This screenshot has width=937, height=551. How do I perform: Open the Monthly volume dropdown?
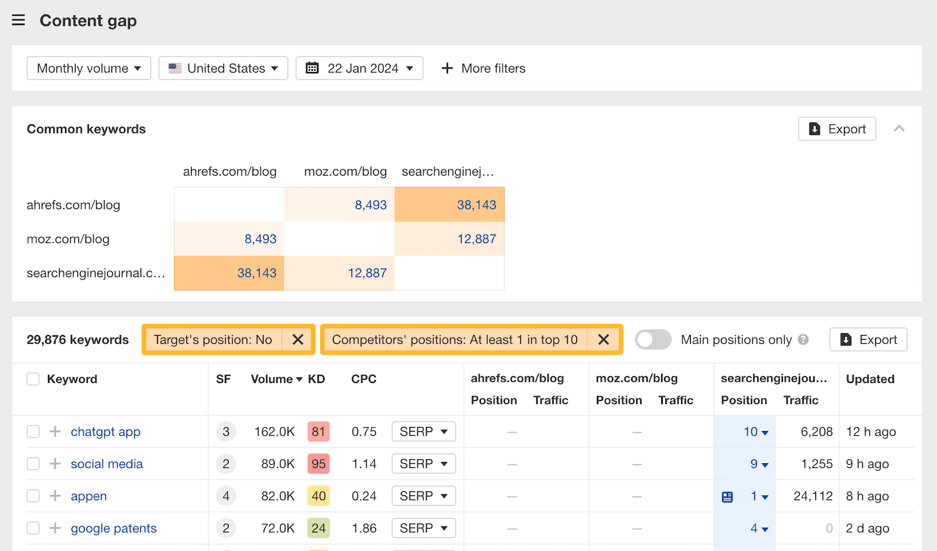[88, 68]
